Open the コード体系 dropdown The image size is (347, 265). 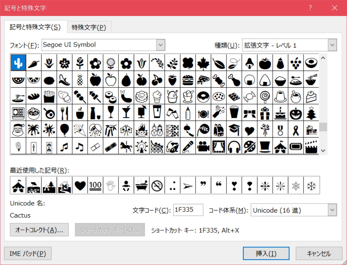tap(332, 210)
